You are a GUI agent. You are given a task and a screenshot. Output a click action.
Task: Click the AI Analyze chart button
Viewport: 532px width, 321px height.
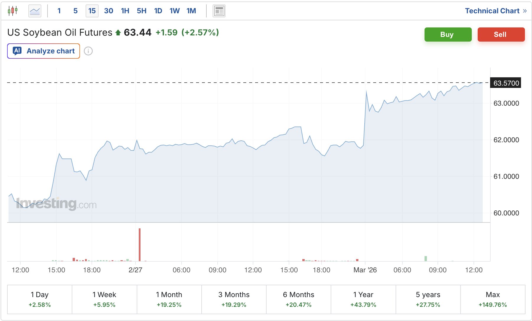44,51
